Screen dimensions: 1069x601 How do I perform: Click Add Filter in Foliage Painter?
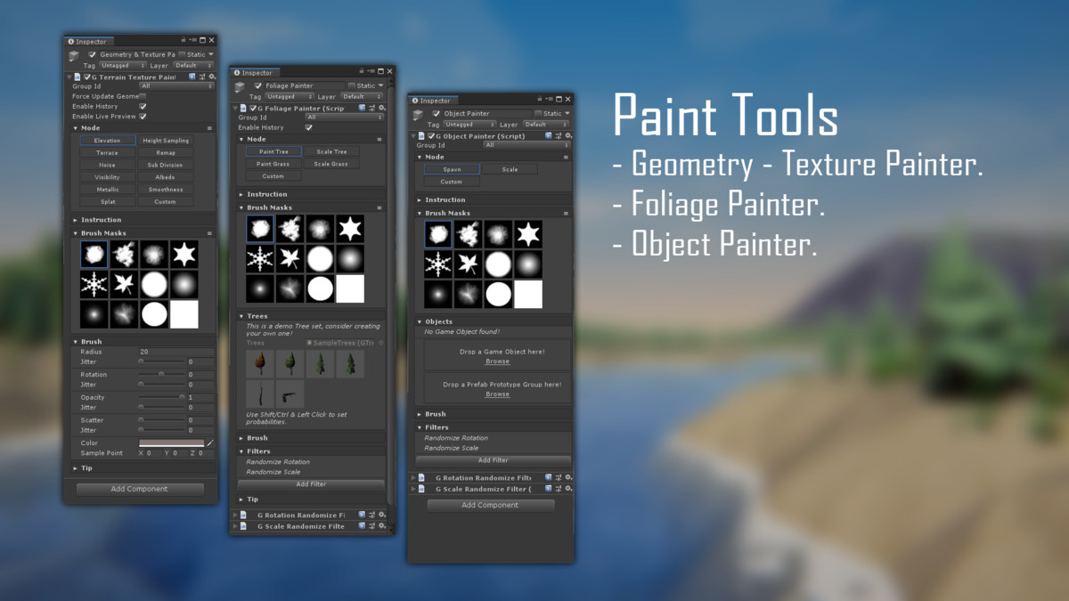coord(311,484)
